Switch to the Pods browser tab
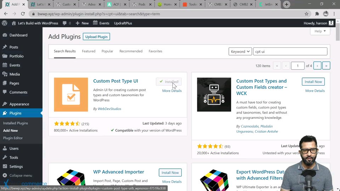This screenshot has height=191, width=340. [x=142, y=4]
